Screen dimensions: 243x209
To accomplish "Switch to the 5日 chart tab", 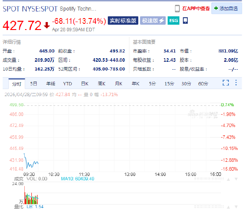I will tap(34, 84).
